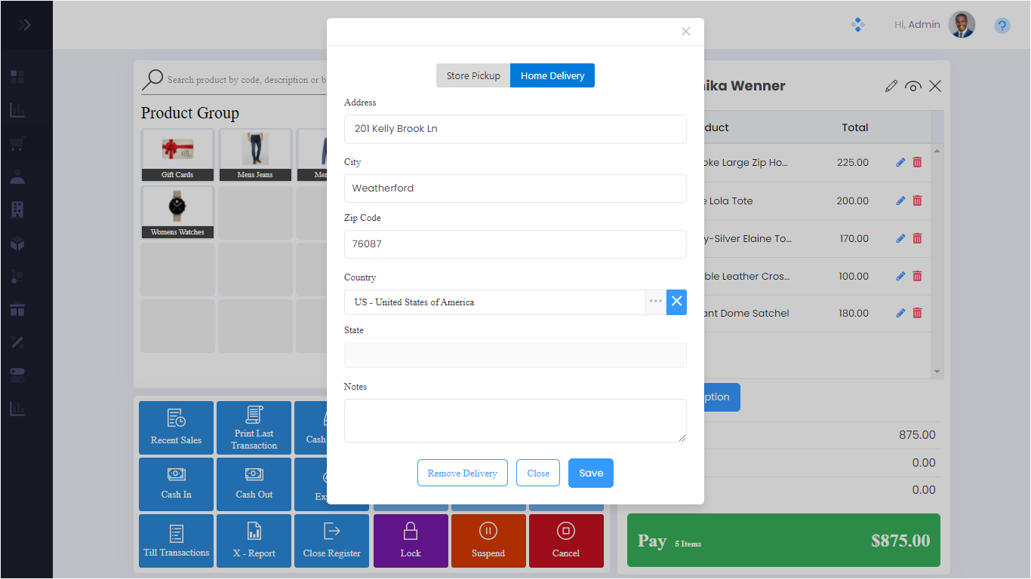
Task: Click Remove Delivery button
Action: 462,473
